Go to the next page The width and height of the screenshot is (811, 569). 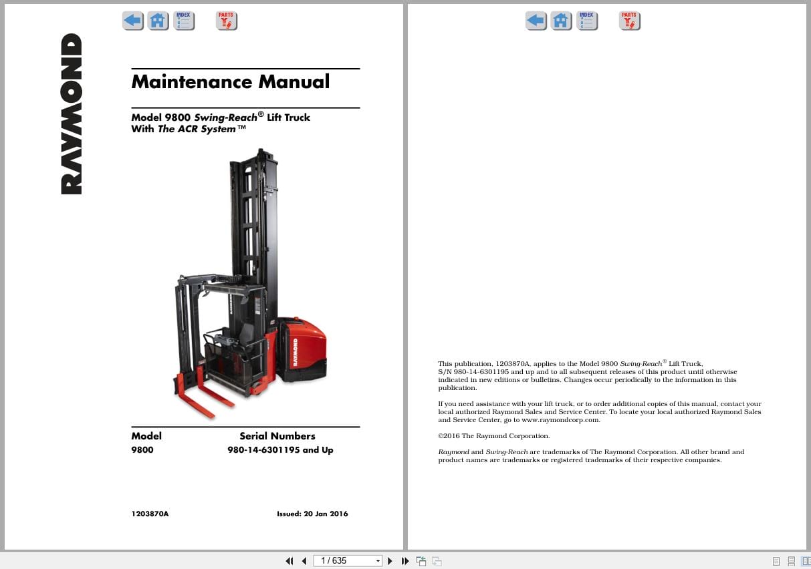(x=390, y=561)
